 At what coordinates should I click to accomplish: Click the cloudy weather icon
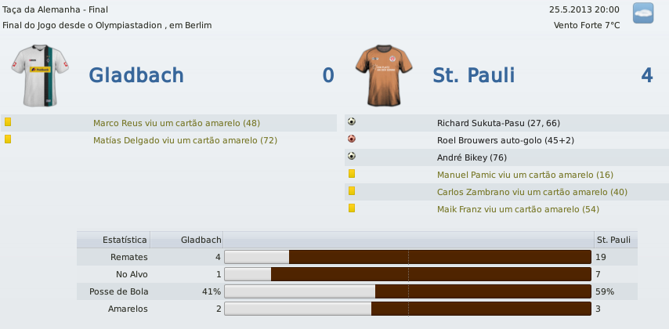(x=642, y=13)
